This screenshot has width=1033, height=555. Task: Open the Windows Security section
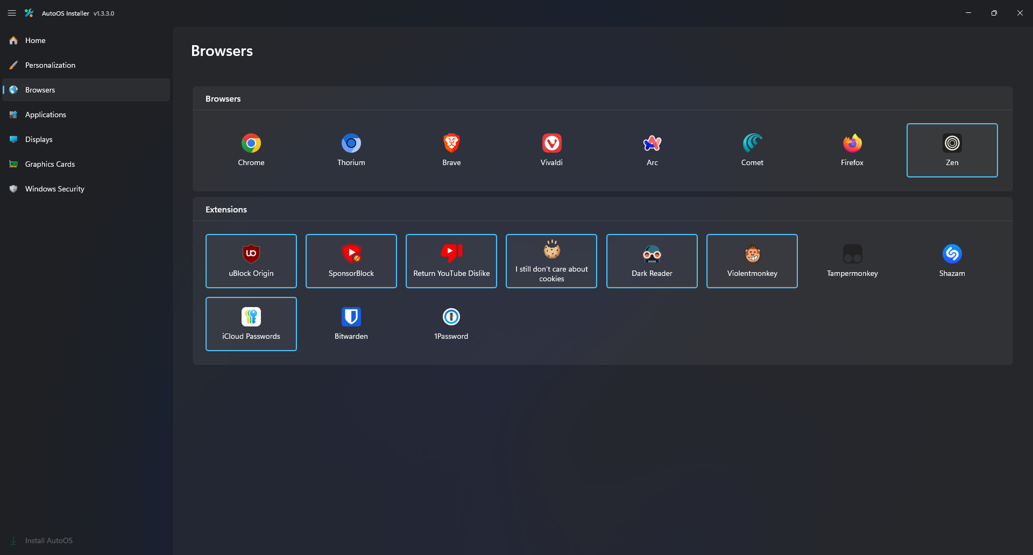[x=86, y=189]
